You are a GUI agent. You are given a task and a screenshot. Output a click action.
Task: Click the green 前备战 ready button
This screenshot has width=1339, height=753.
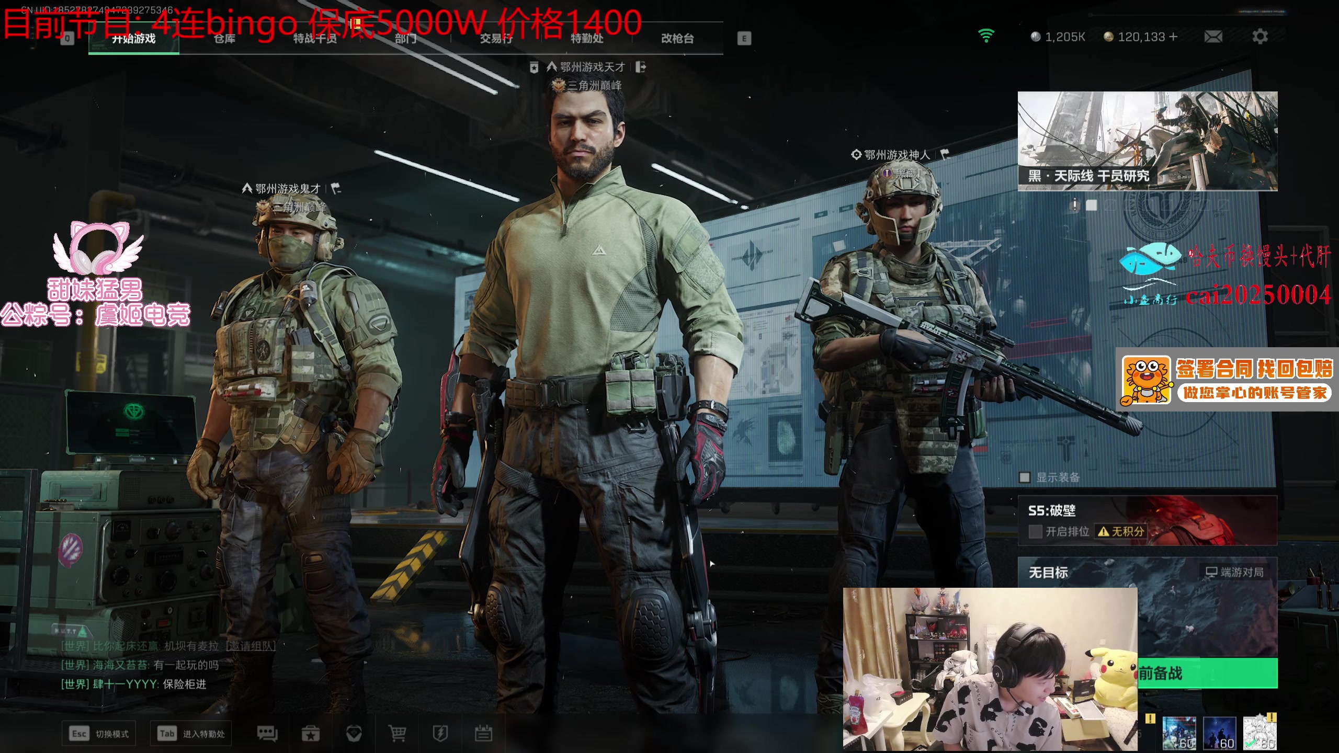coord(1208,673)
